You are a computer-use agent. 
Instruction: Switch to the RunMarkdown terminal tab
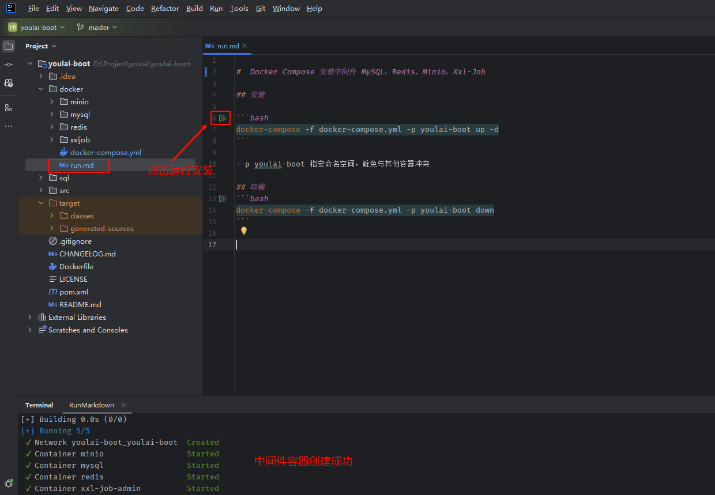tap(92, 405)
